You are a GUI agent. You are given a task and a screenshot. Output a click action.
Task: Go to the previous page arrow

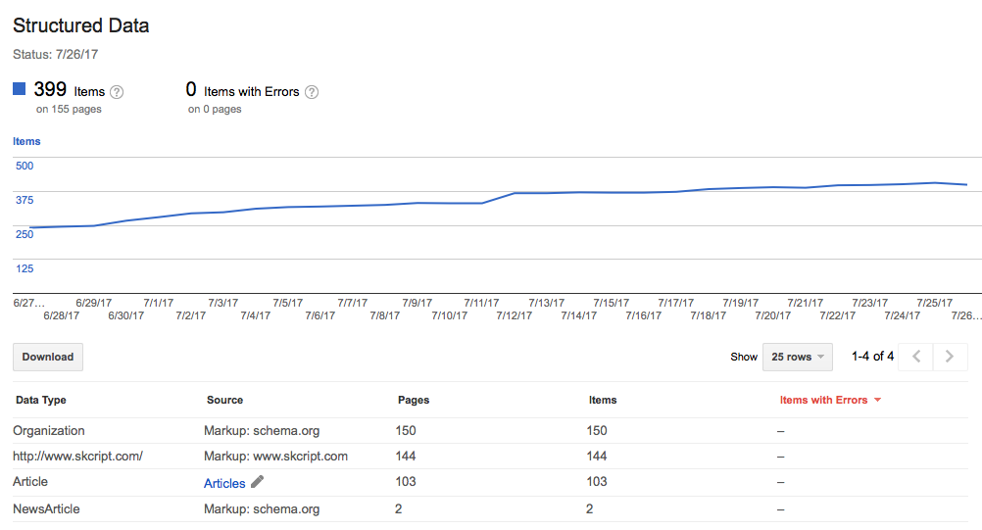[x=916, y=357]
